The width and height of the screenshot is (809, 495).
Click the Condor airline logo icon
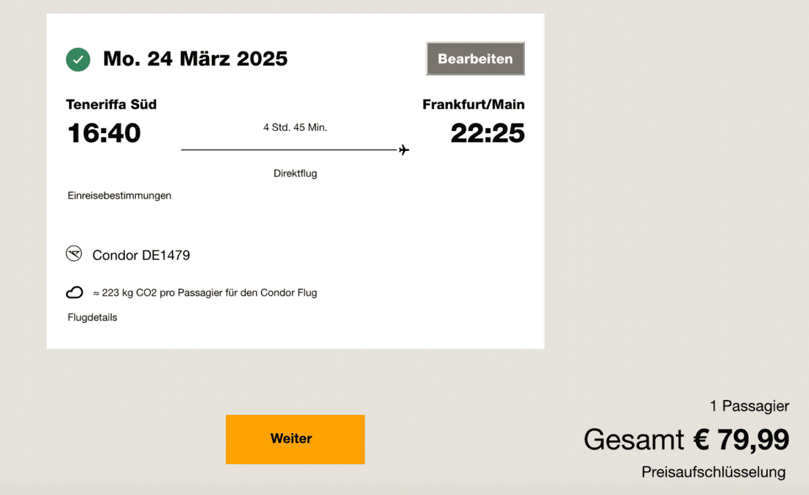click(x=74, y=254)
